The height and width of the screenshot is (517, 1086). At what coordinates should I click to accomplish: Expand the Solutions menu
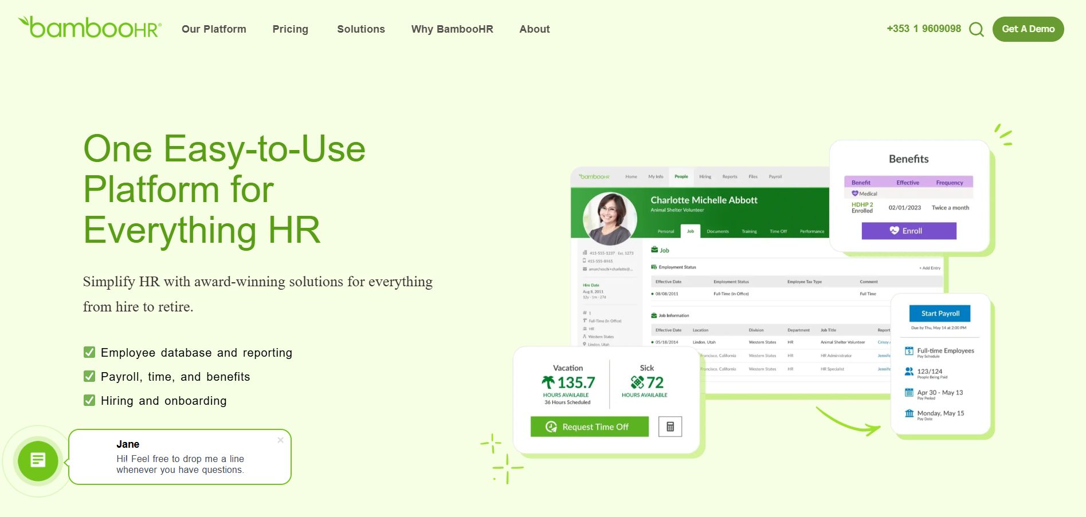tap(360, 29)
